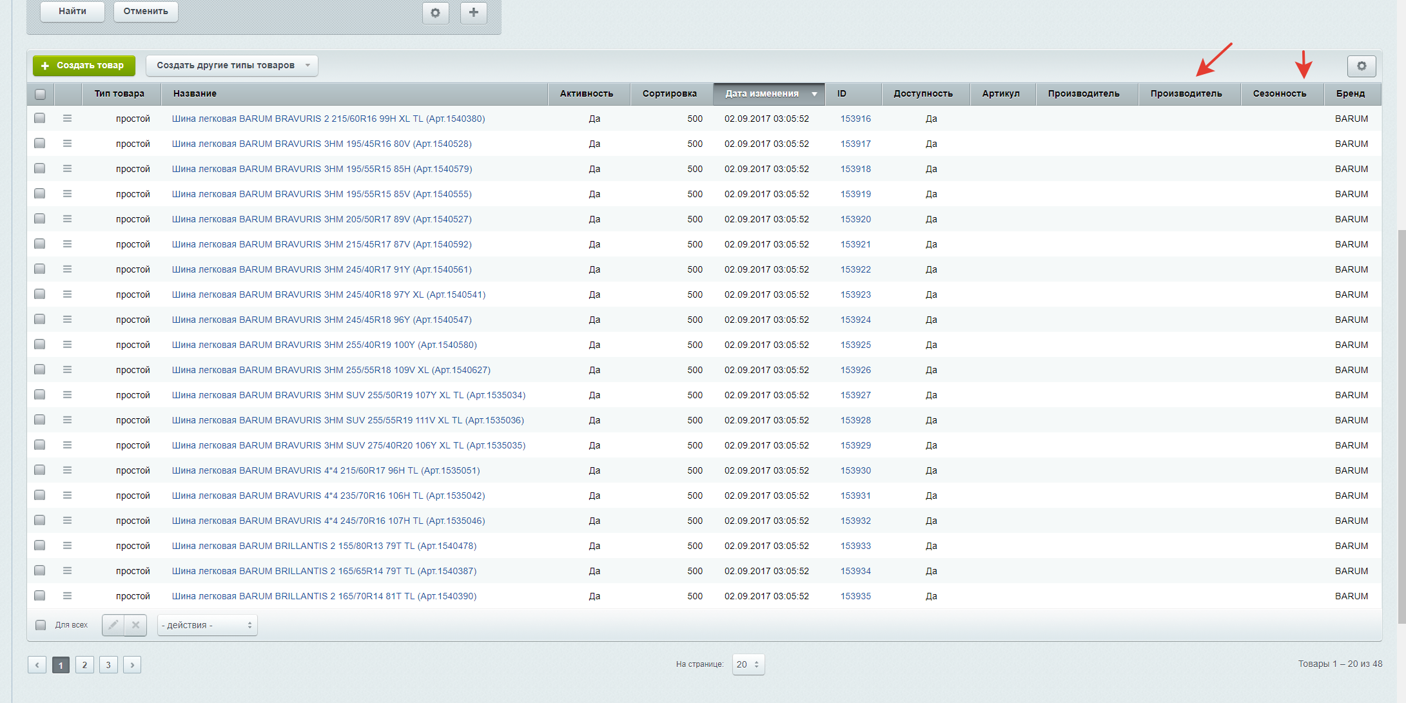Click the 'Отменить' button
1406x703 pixels.
[x=146, y=11]
